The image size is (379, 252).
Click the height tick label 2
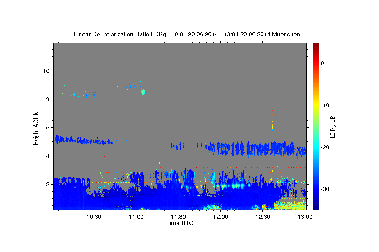coord(48,184)
